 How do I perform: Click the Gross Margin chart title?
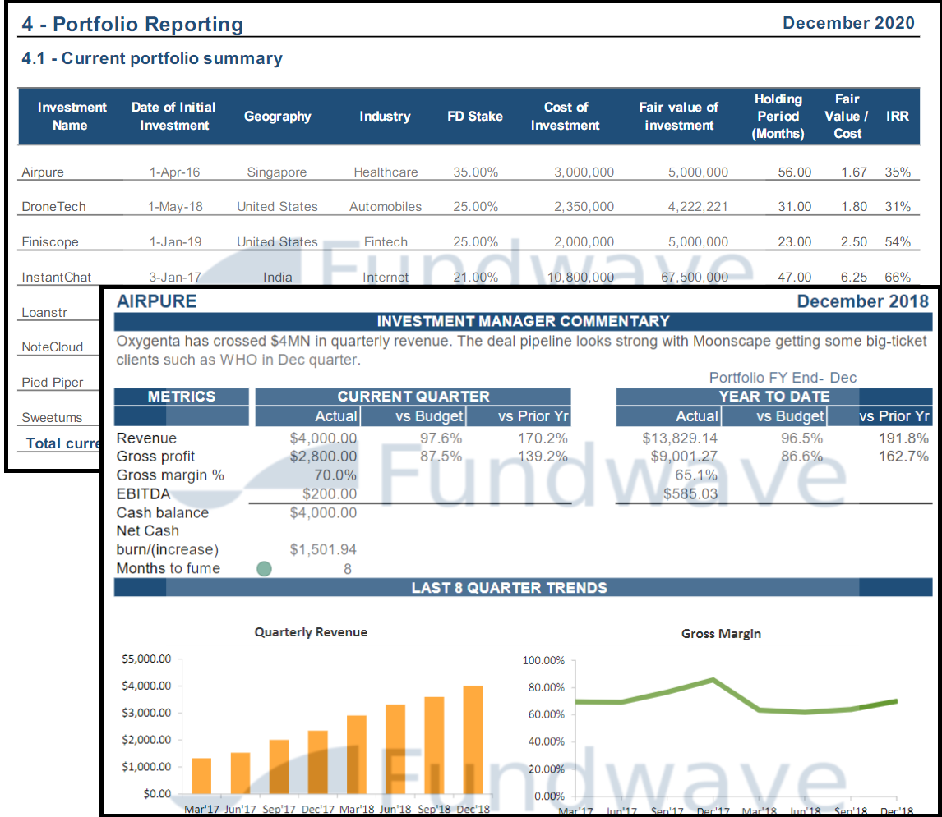[721, 634]
